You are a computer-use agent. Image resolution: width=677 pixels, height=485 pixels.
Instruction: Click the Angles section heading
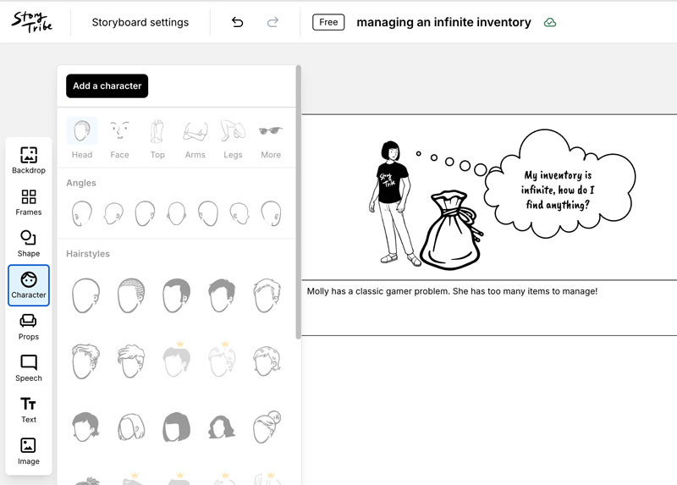coord(81,183)
